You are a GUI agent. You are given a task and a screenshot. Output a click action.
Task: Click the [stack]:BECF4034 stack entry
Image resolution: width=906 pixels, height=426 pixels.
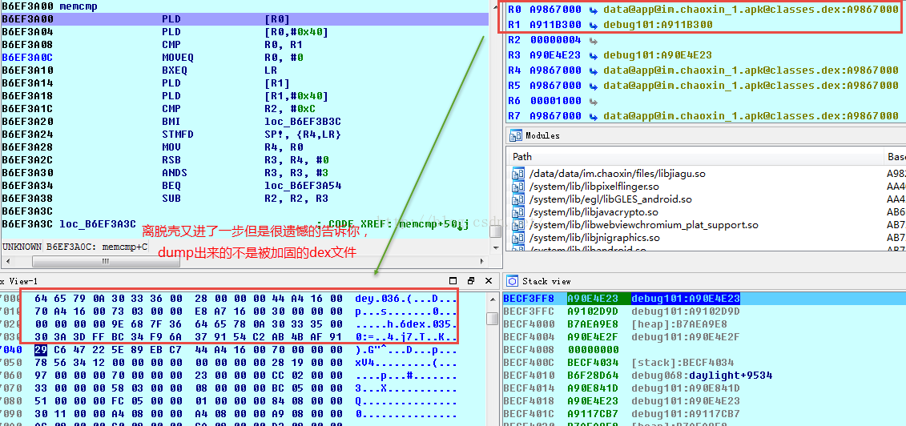[683, 363]
